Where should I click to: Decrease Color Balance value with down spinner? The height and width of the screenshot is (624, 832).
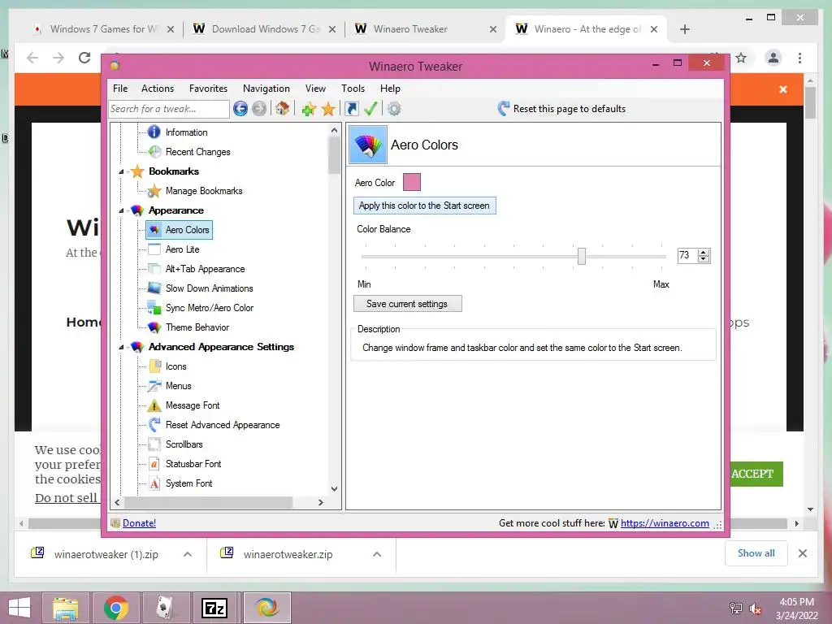click(704, 259)
